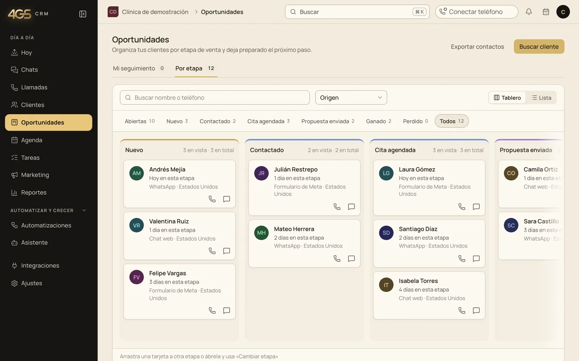Open chat for Mateo Herrera

click(x=351, y=258)
